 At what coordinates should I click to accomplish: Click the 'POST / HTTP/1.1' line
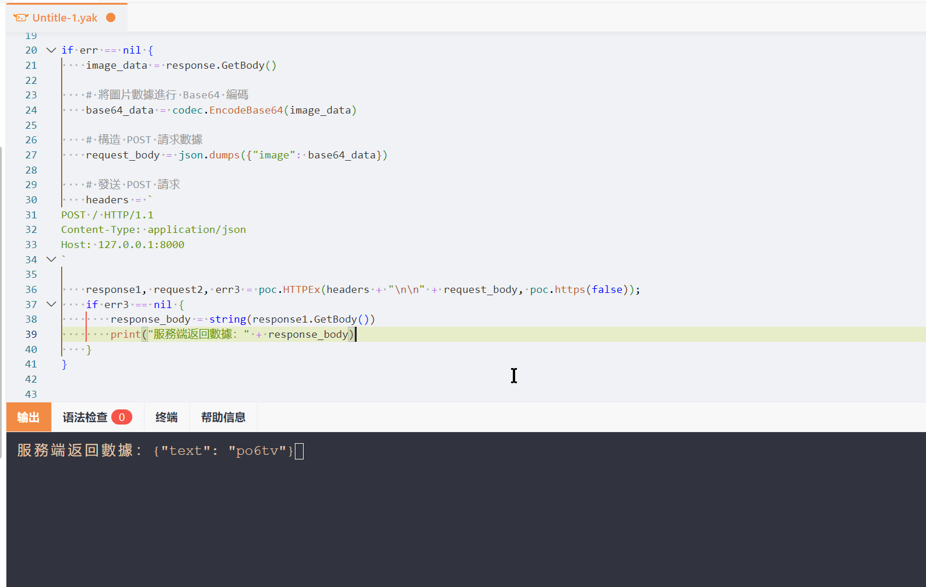pos(107,215)
